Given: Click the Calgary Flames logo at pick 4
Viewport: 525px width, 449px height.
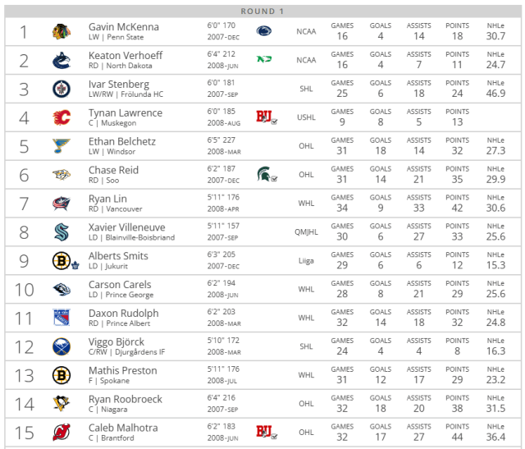Looking at the screenshot, I should (x=62, y=118).
